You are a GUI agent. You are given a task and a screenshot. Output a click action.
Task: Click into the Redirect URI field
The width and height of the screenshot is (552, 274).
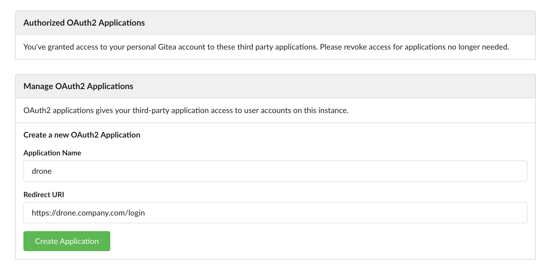coord(275,213)
